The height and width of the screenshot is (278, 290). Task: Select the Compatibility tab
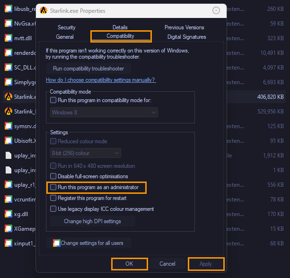click(121, 36)
